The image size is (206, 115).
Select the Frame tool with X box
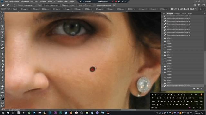[2, 42]
